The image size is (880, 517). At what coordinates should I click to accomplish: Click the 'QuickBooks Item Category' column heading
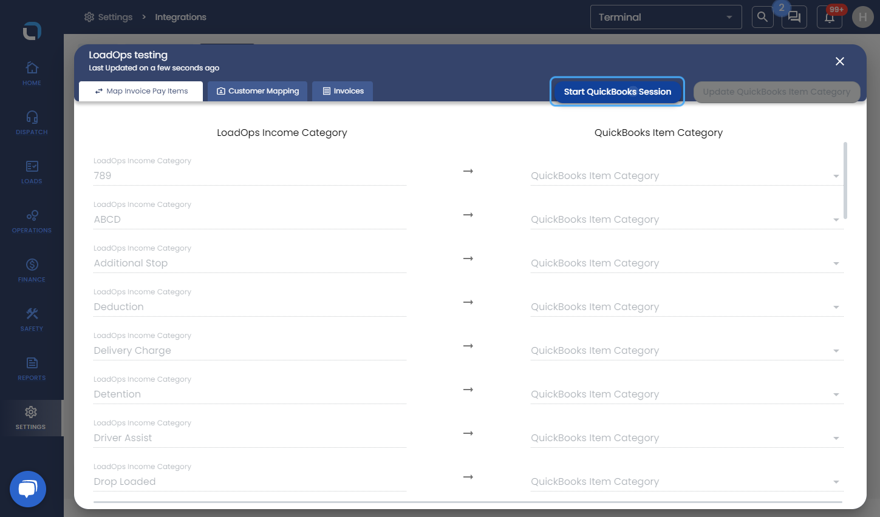(658, 133)
